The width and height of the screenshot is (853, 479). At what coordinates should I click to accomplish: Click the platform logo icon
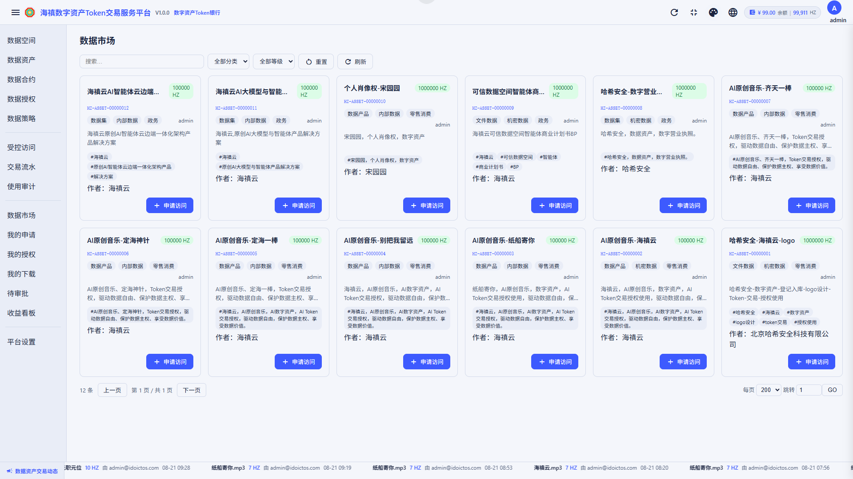pyautogui.click(x=30, y=12)
